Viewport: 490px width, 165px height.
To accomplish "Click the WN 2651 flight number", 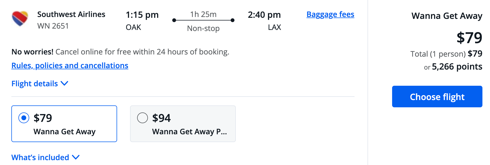I will (53, 26).
